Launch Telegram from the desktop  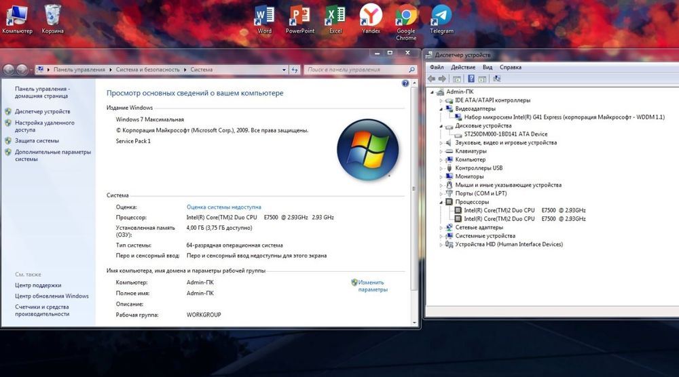click(x=441, y=15)
